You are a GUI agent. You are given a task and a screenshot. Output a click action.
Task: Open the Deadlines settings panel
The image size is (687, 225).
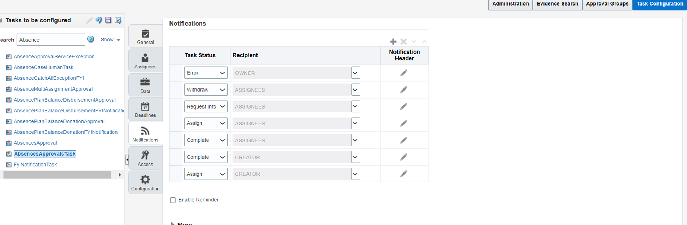pyautogui.click(x=145, y=109)
